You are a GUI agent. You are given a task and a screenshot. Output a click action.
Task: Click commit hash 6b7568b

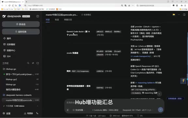point(108,51)
